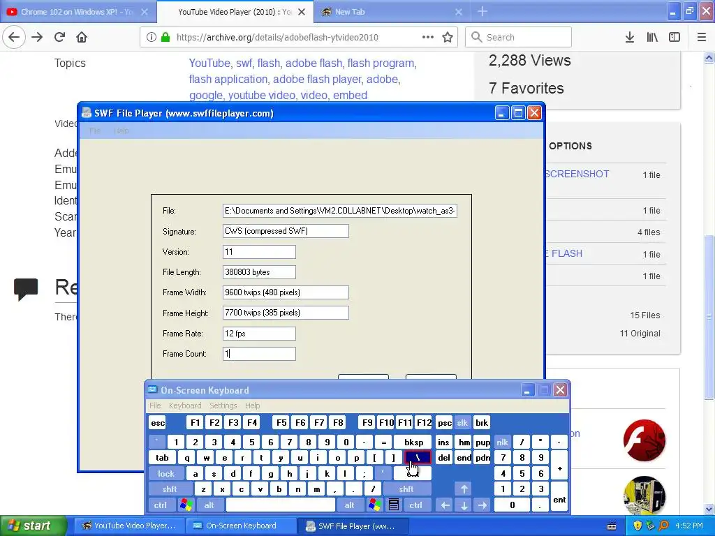Toggle the left ctrl key on keyboard
Screen dimensions: 715x536
click(x=160, y=505)
